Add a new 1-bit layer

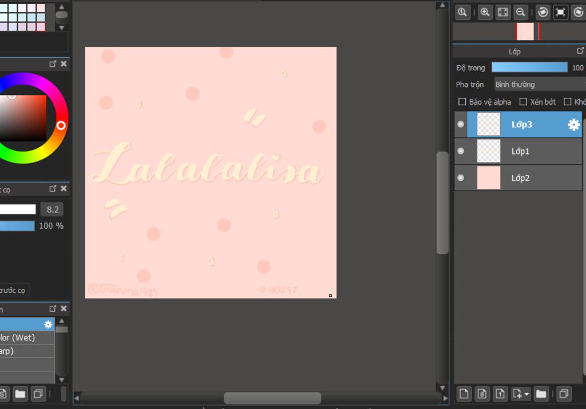(x=500, y=394)
